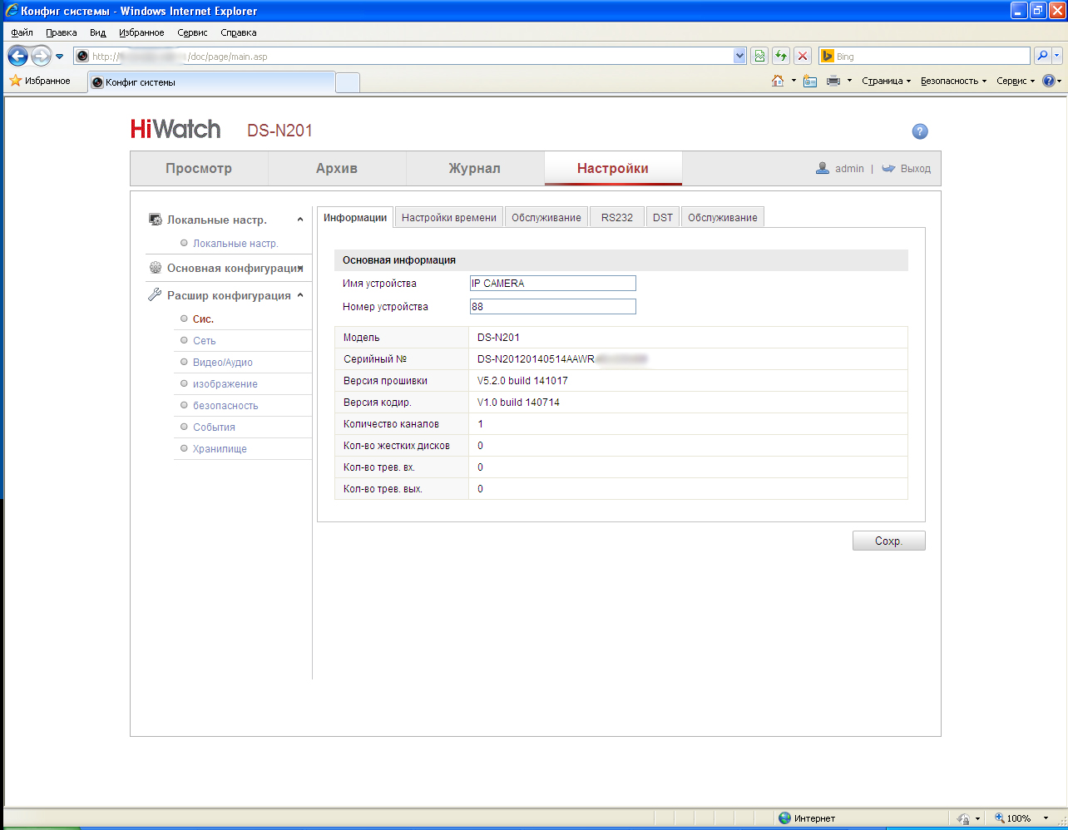Screen dimensions: 1068x830
Task: Open the Правка menu
Action: point(62,32)
